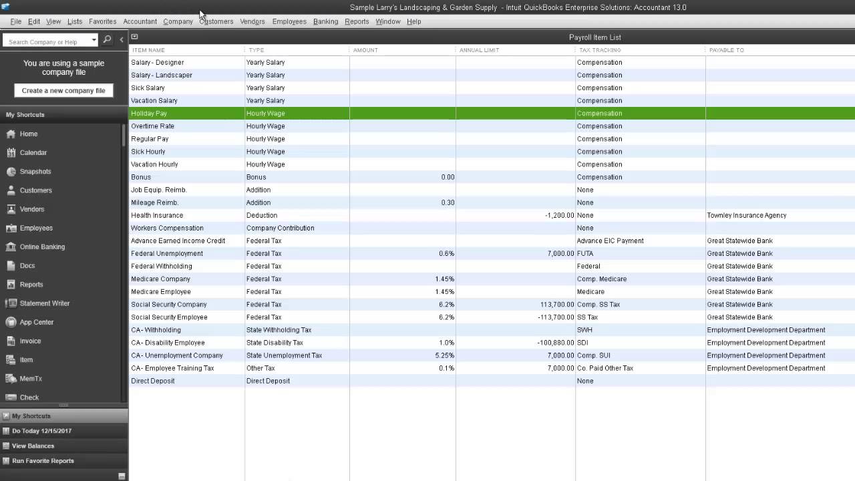Open the Item shortcut icon

point(11,359)
